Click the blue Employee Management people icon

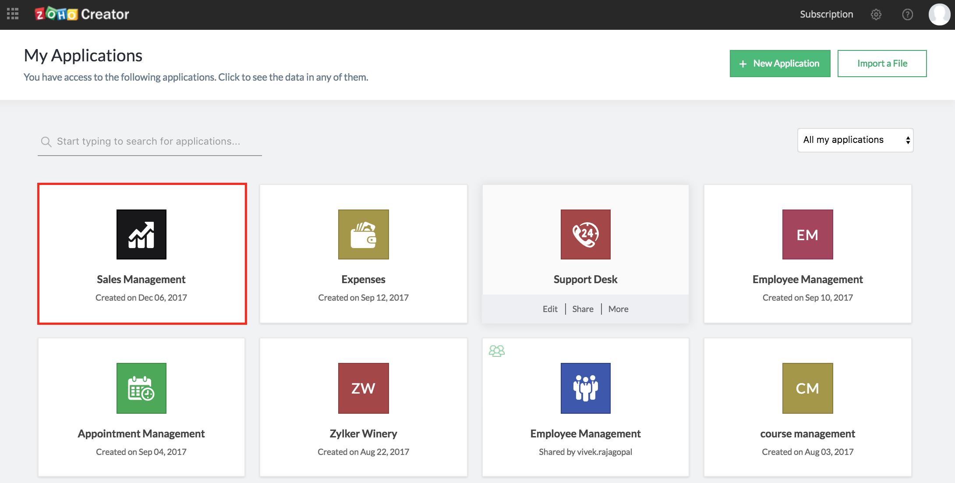(x=586, y=388)
